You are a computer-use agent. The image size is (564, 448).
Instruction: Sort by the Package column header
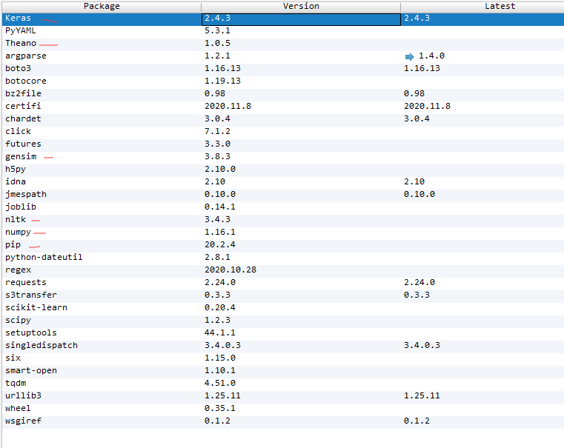click(x=102, y=7)
